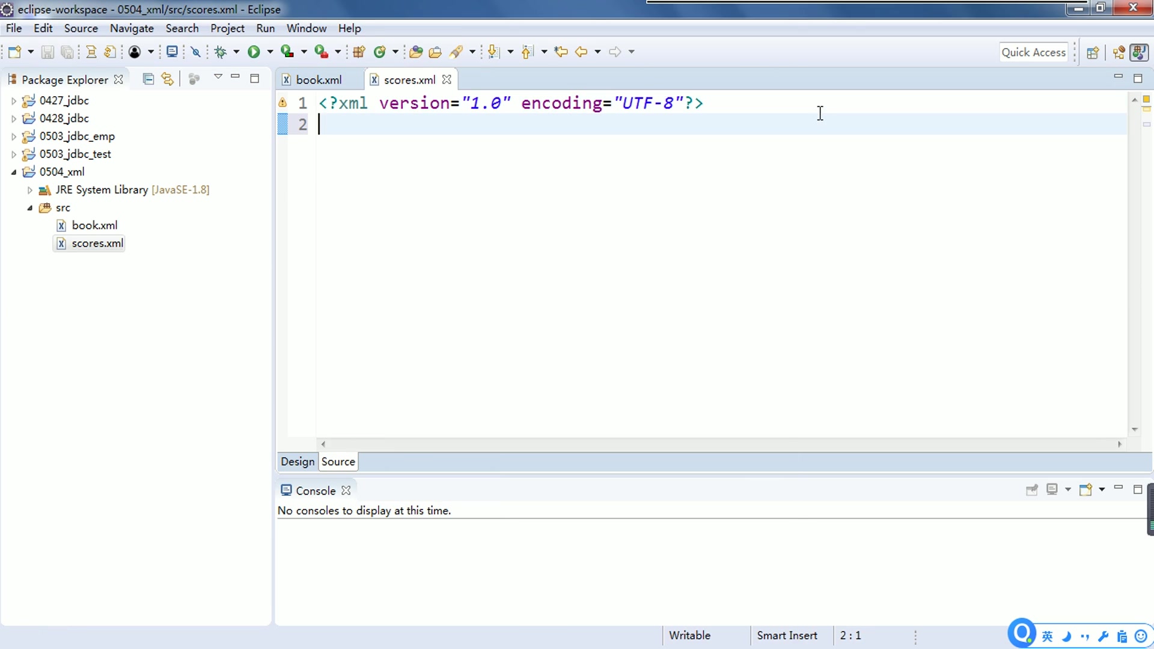Click line 2 in the editor
The height and width of the screenshot is (649, 1154).
point(721,124)
